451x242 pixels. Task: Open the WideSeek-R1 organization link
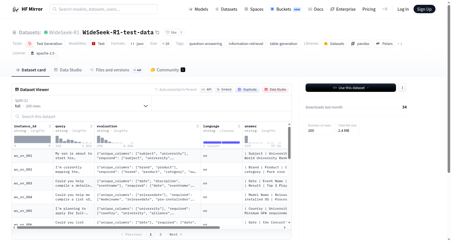[x=64, y=33]
